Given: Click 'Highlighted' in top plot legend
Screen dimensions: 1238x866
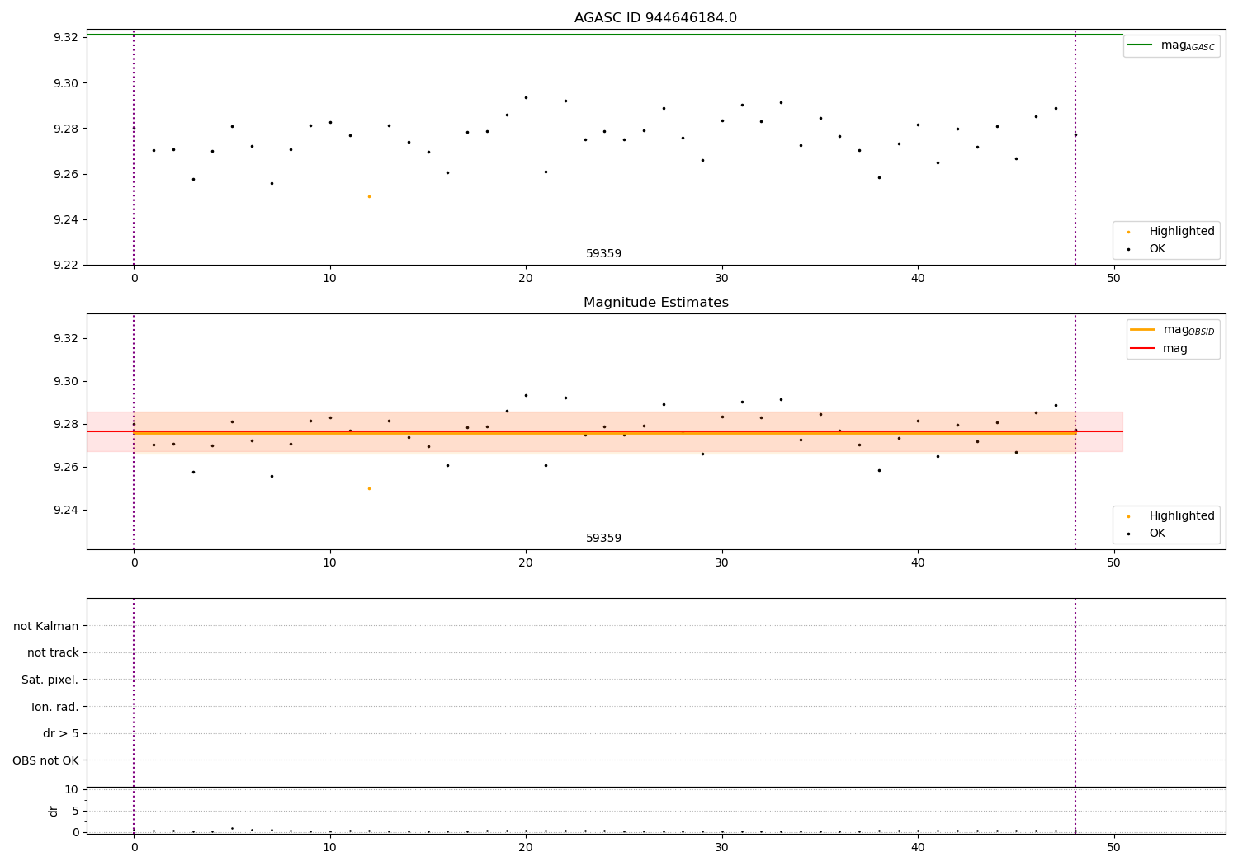Looking at the screenshot, I should click(1171, 232).
